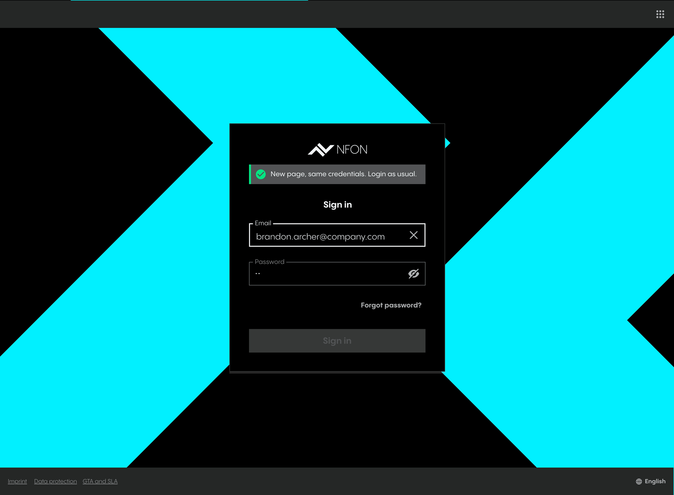Click the Sign in heading text

point(337,205)
